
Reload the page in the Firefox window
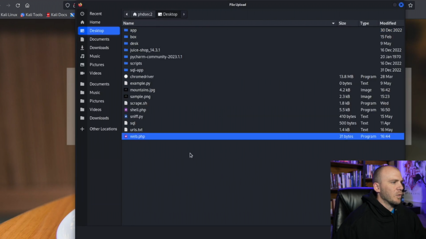click(17, 5)
